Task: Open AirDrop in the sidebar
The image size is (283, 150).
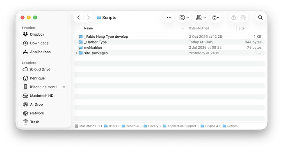Action: [33, 105]
